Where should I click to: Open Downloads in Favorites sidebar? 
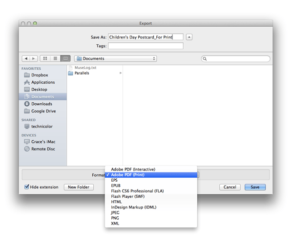(42, 104)
